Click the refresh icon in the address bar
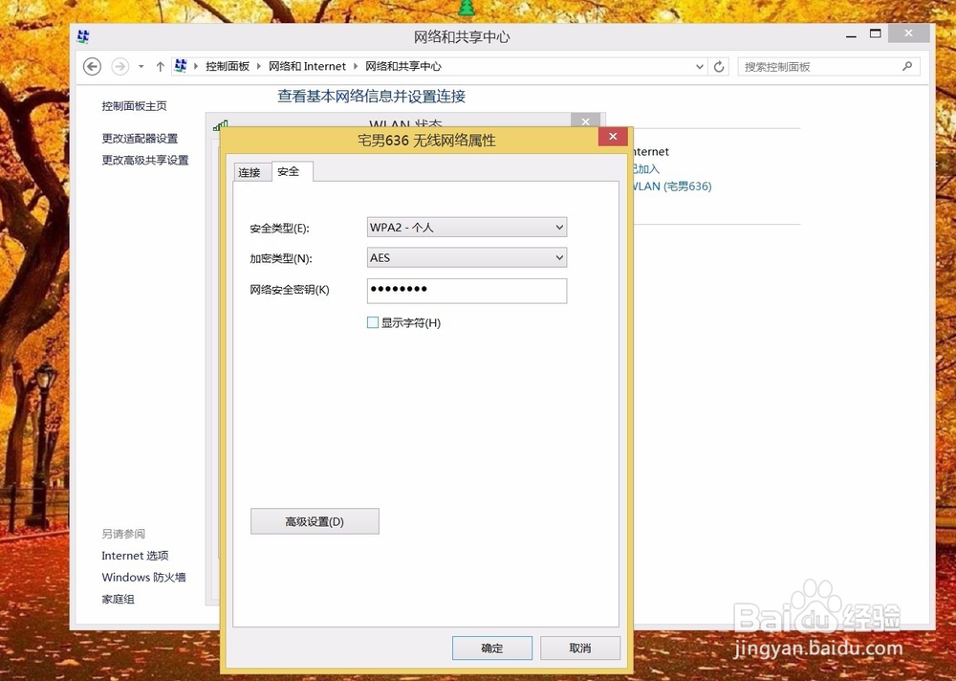956x681 pixels. [719, 66]
